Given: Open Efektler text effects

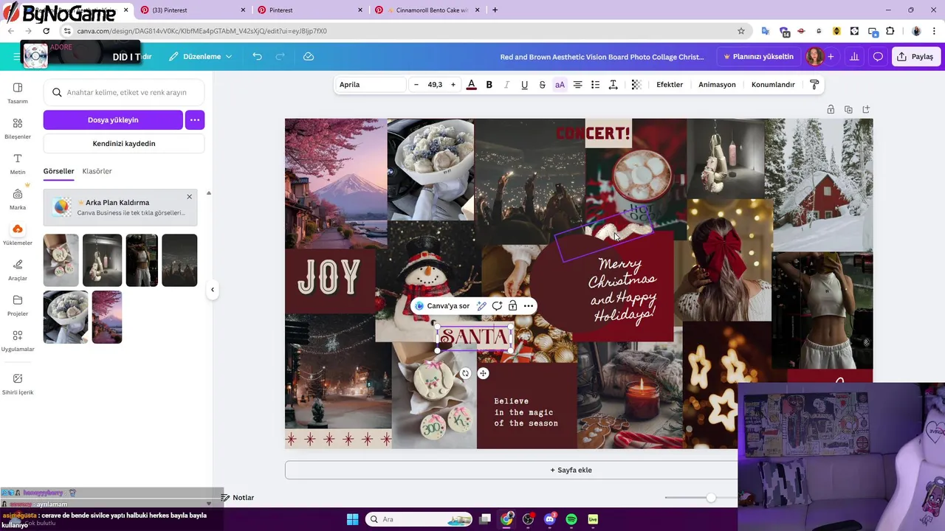Looking at the screenshot, I should (670, 85).
